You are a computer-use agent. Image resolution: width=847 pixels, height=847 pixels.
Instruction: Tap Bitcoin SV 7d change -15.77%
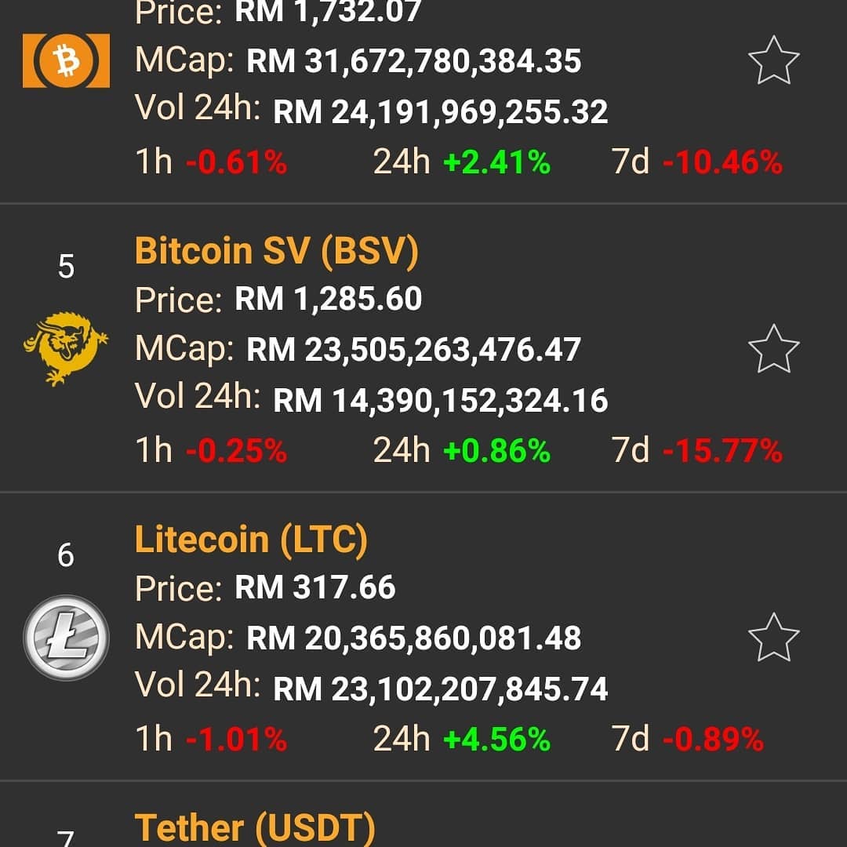click(722, 450)
